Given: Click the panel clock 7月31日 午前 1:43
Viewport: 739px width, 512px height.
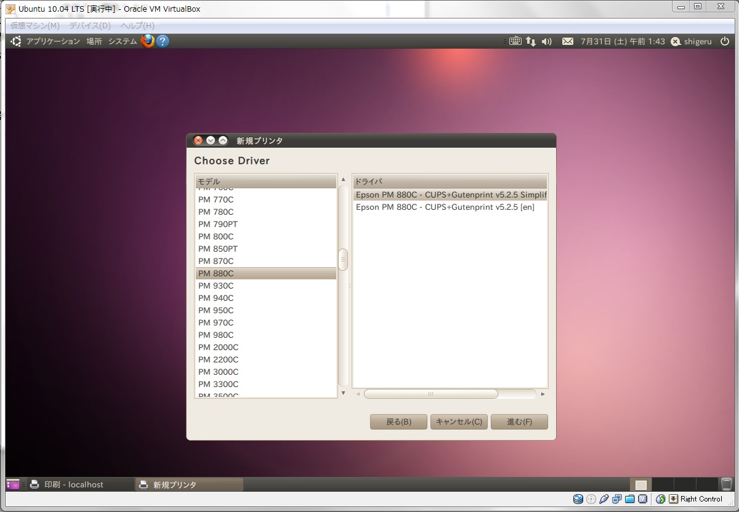Looking at the screenshot, I should (623, 41).
